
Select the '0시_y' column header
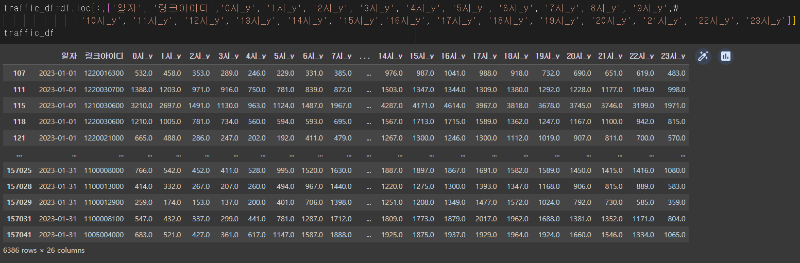click(x=142, y=56)
